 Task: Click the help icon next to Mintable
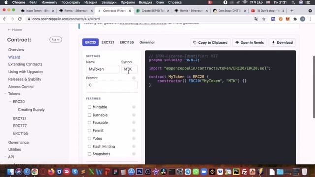click(134, 107)
